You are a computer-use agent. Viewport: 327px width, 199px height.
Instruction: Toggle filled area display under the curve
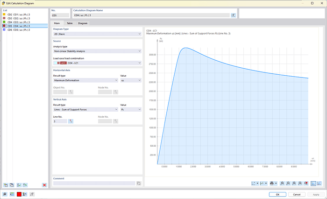(313, 183)
